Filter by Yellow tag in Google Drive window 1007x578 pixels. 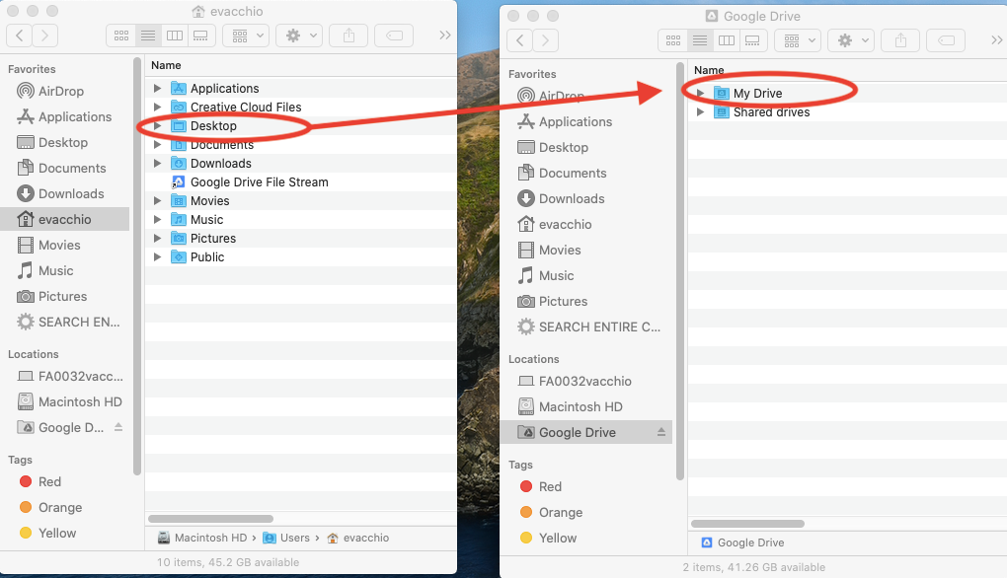point(548,539)
